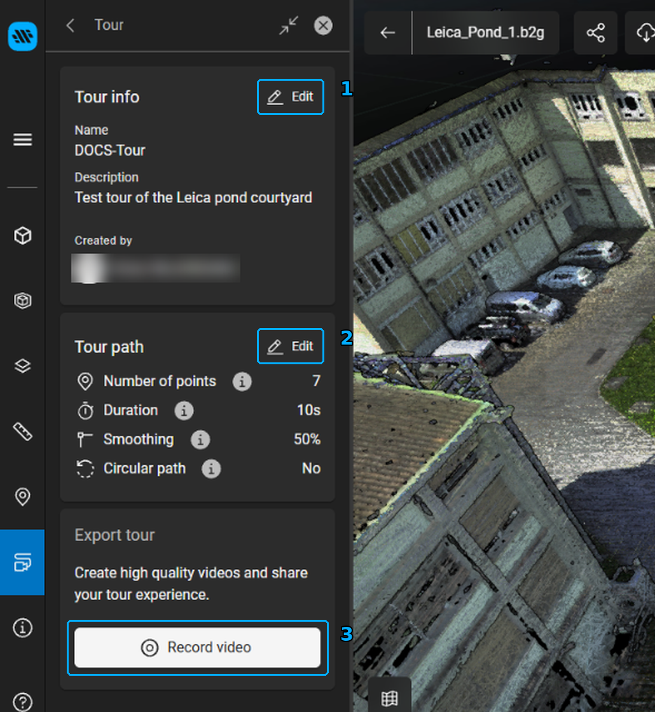Click the location pin icon beside Number of points

pos(85,381)
